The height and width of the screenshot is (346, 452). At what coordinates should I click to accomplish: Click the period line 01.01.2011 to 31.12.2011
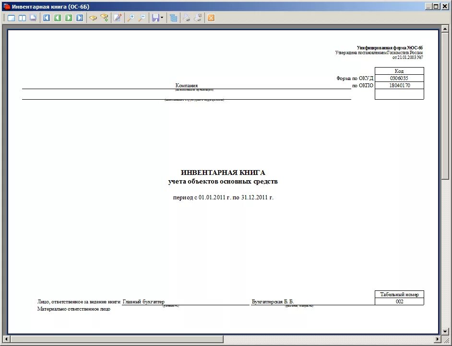point(223,197)
